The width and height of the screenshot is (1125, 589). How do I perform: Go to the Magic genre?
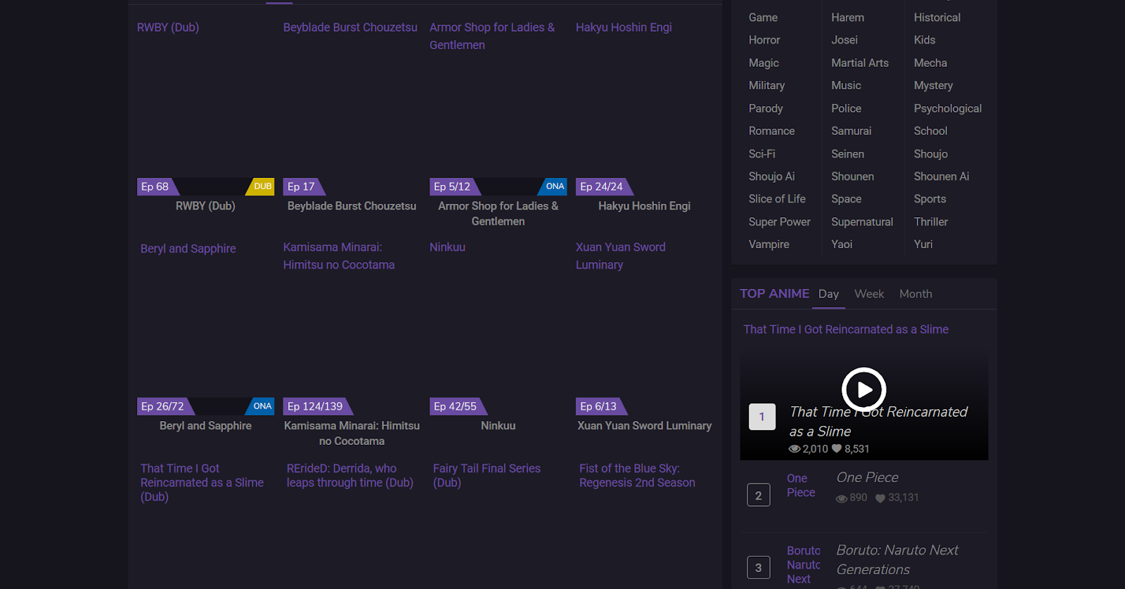pyautogui.click(x=764, y=63)
